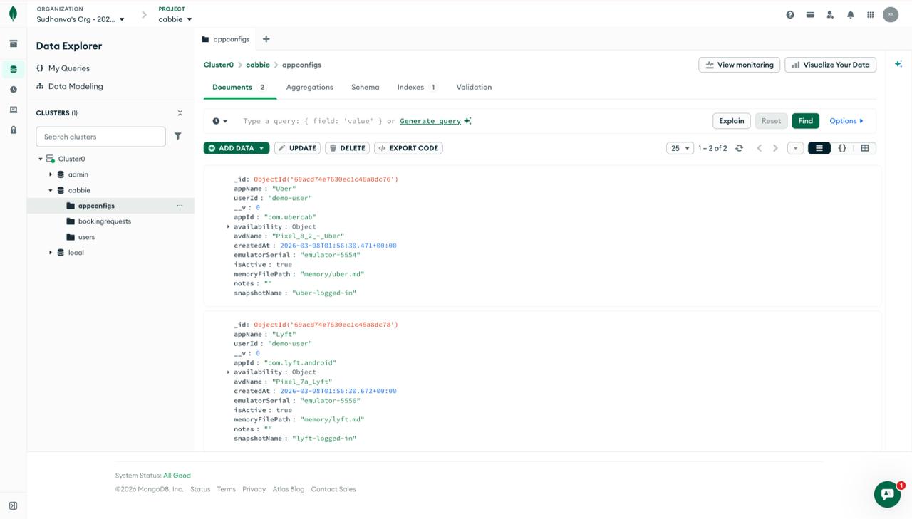912x519 pixels.
Task: Open the organization selector dropdown
Action: 81,19
